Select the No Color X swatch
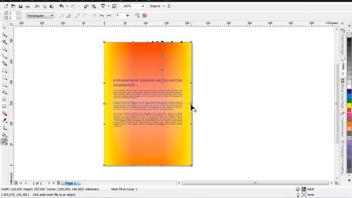 (349, 35)
